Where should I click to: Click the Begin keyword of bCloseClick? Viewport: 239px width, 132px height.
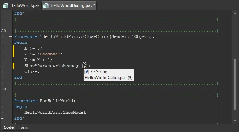point(20,42)
